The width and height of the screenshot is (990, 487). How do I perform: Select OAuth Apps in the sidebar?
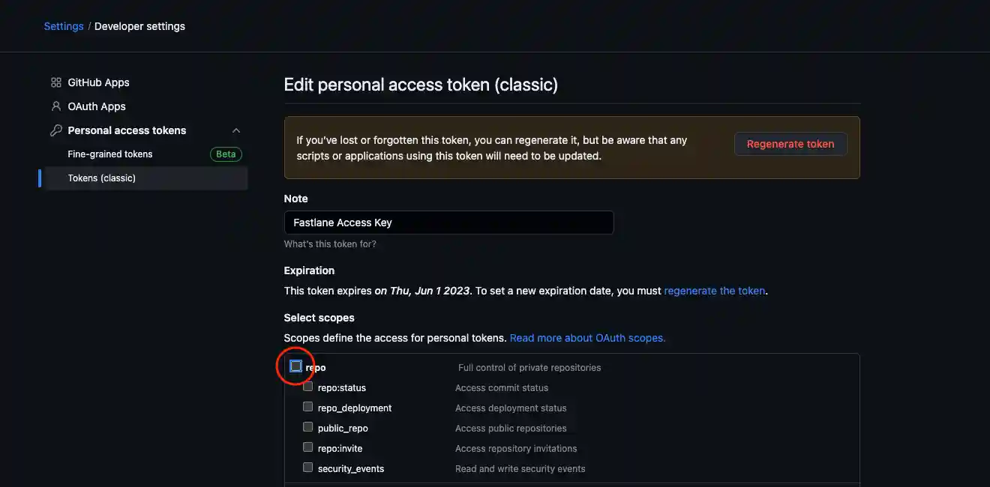tap(96, 106)
